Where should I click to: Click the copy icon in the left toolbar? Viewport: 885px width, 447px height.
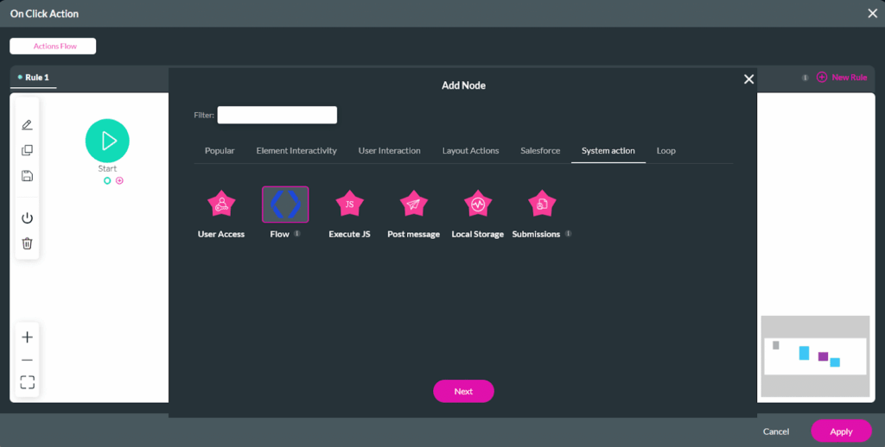tap(27, 150)
